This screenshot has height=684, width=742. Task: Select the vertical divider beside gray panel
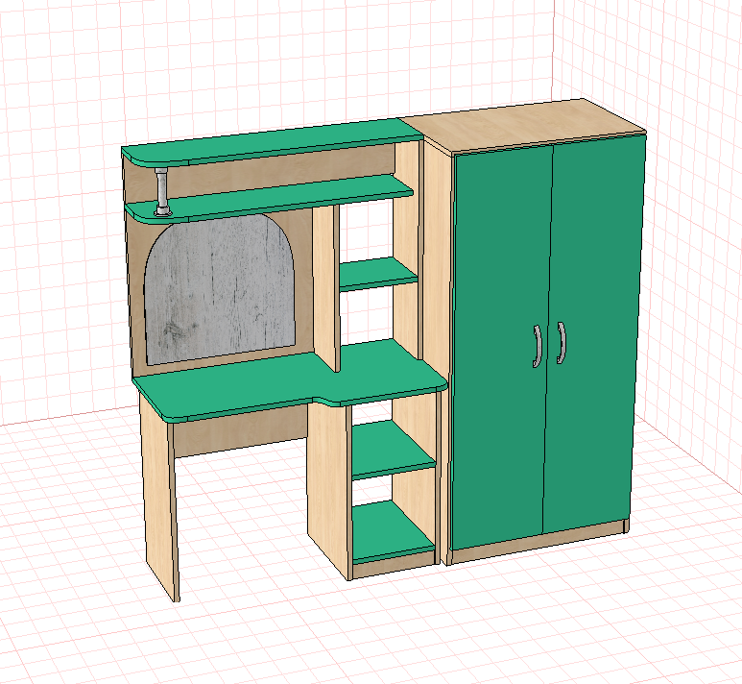click(x=325, y=289)
